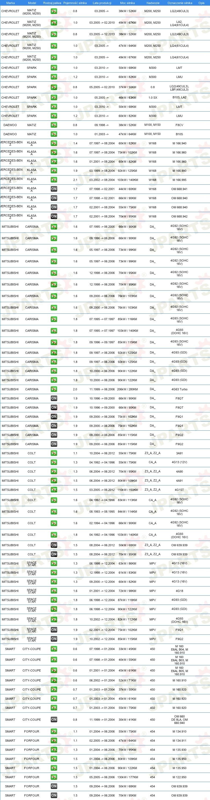Click diesel ON icon for OM 668.942 row
This screenshot has height=800, width=210.
point(54,216)
